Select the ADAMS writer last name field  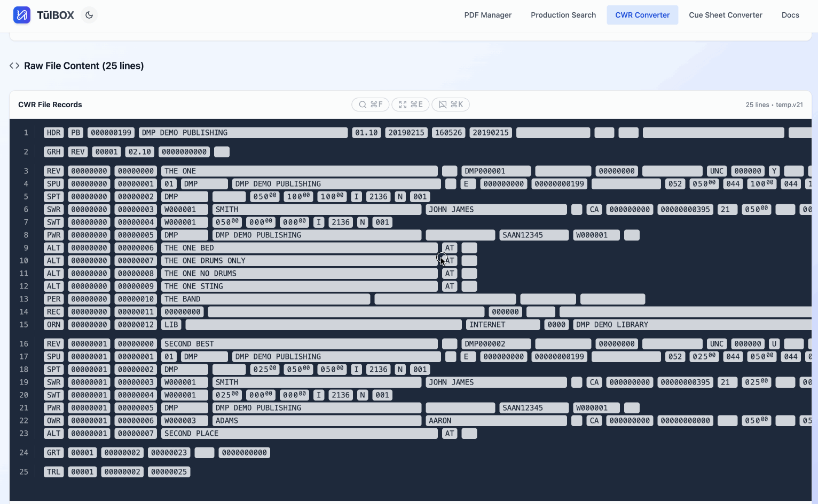[x=317, y=421]
